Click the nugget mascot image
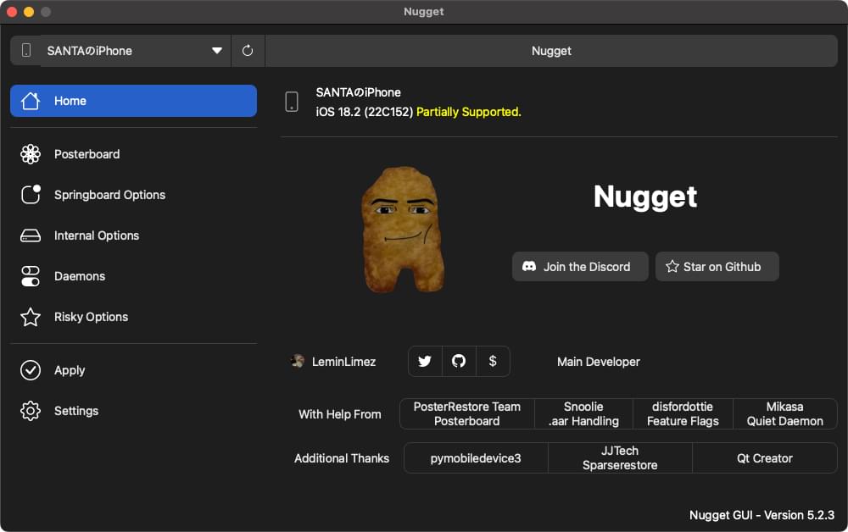Image resolution: width=848 pixels, height=532 pixels. (403, 230)
